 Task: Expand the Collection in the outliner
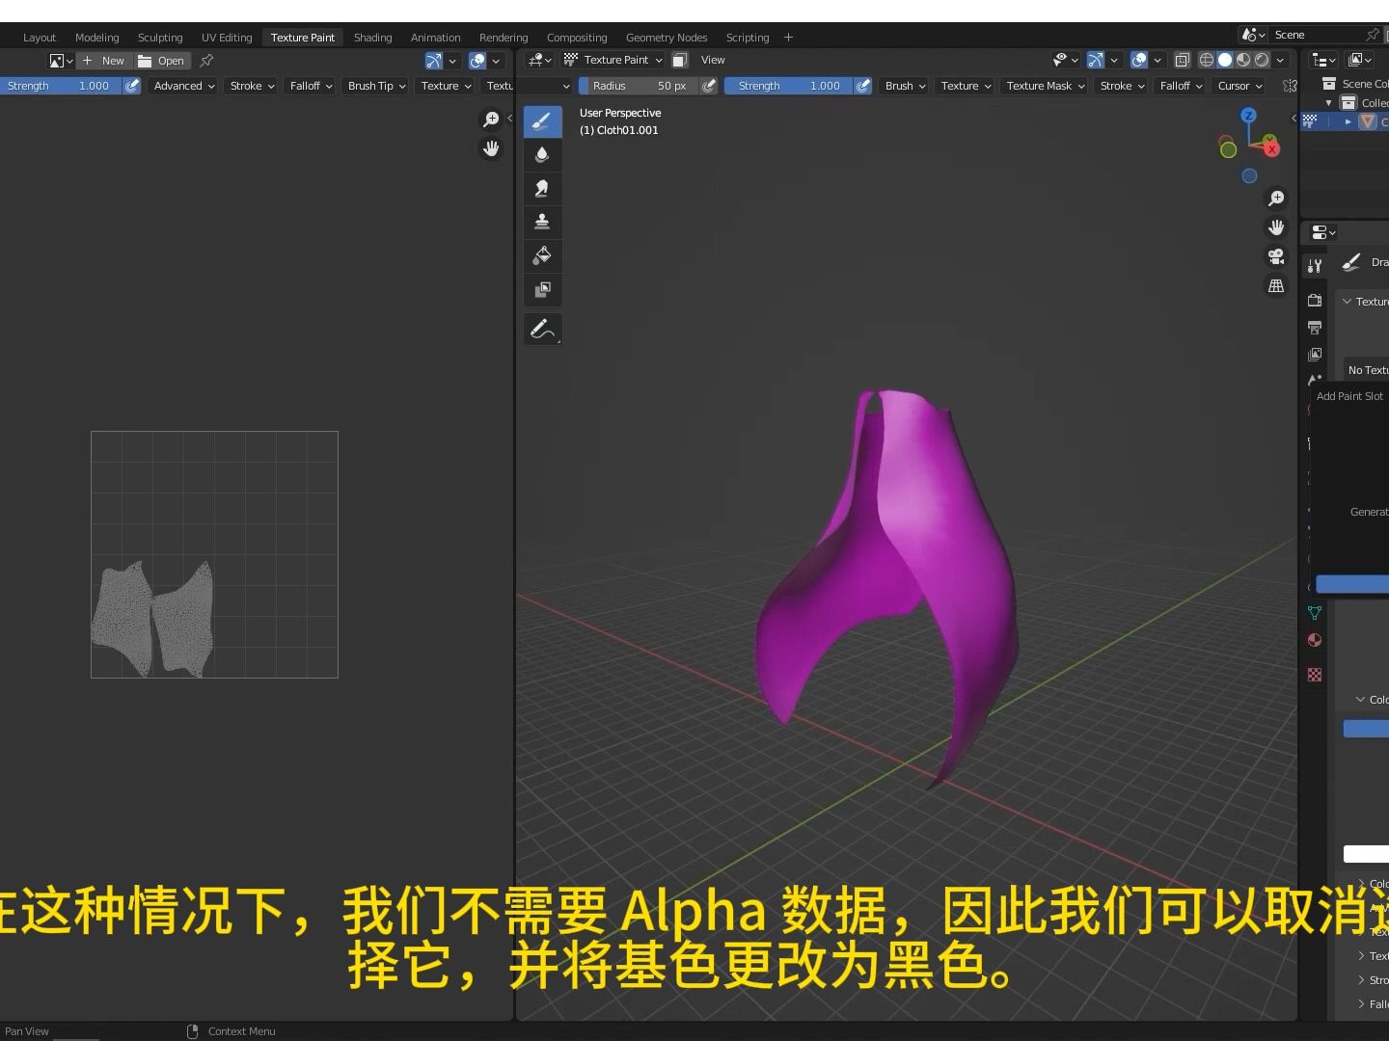pyautogui.click(x=1328, y=103)
